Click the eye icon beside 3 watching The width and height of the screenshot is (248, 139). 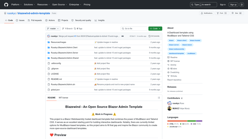tap(168, 72)
